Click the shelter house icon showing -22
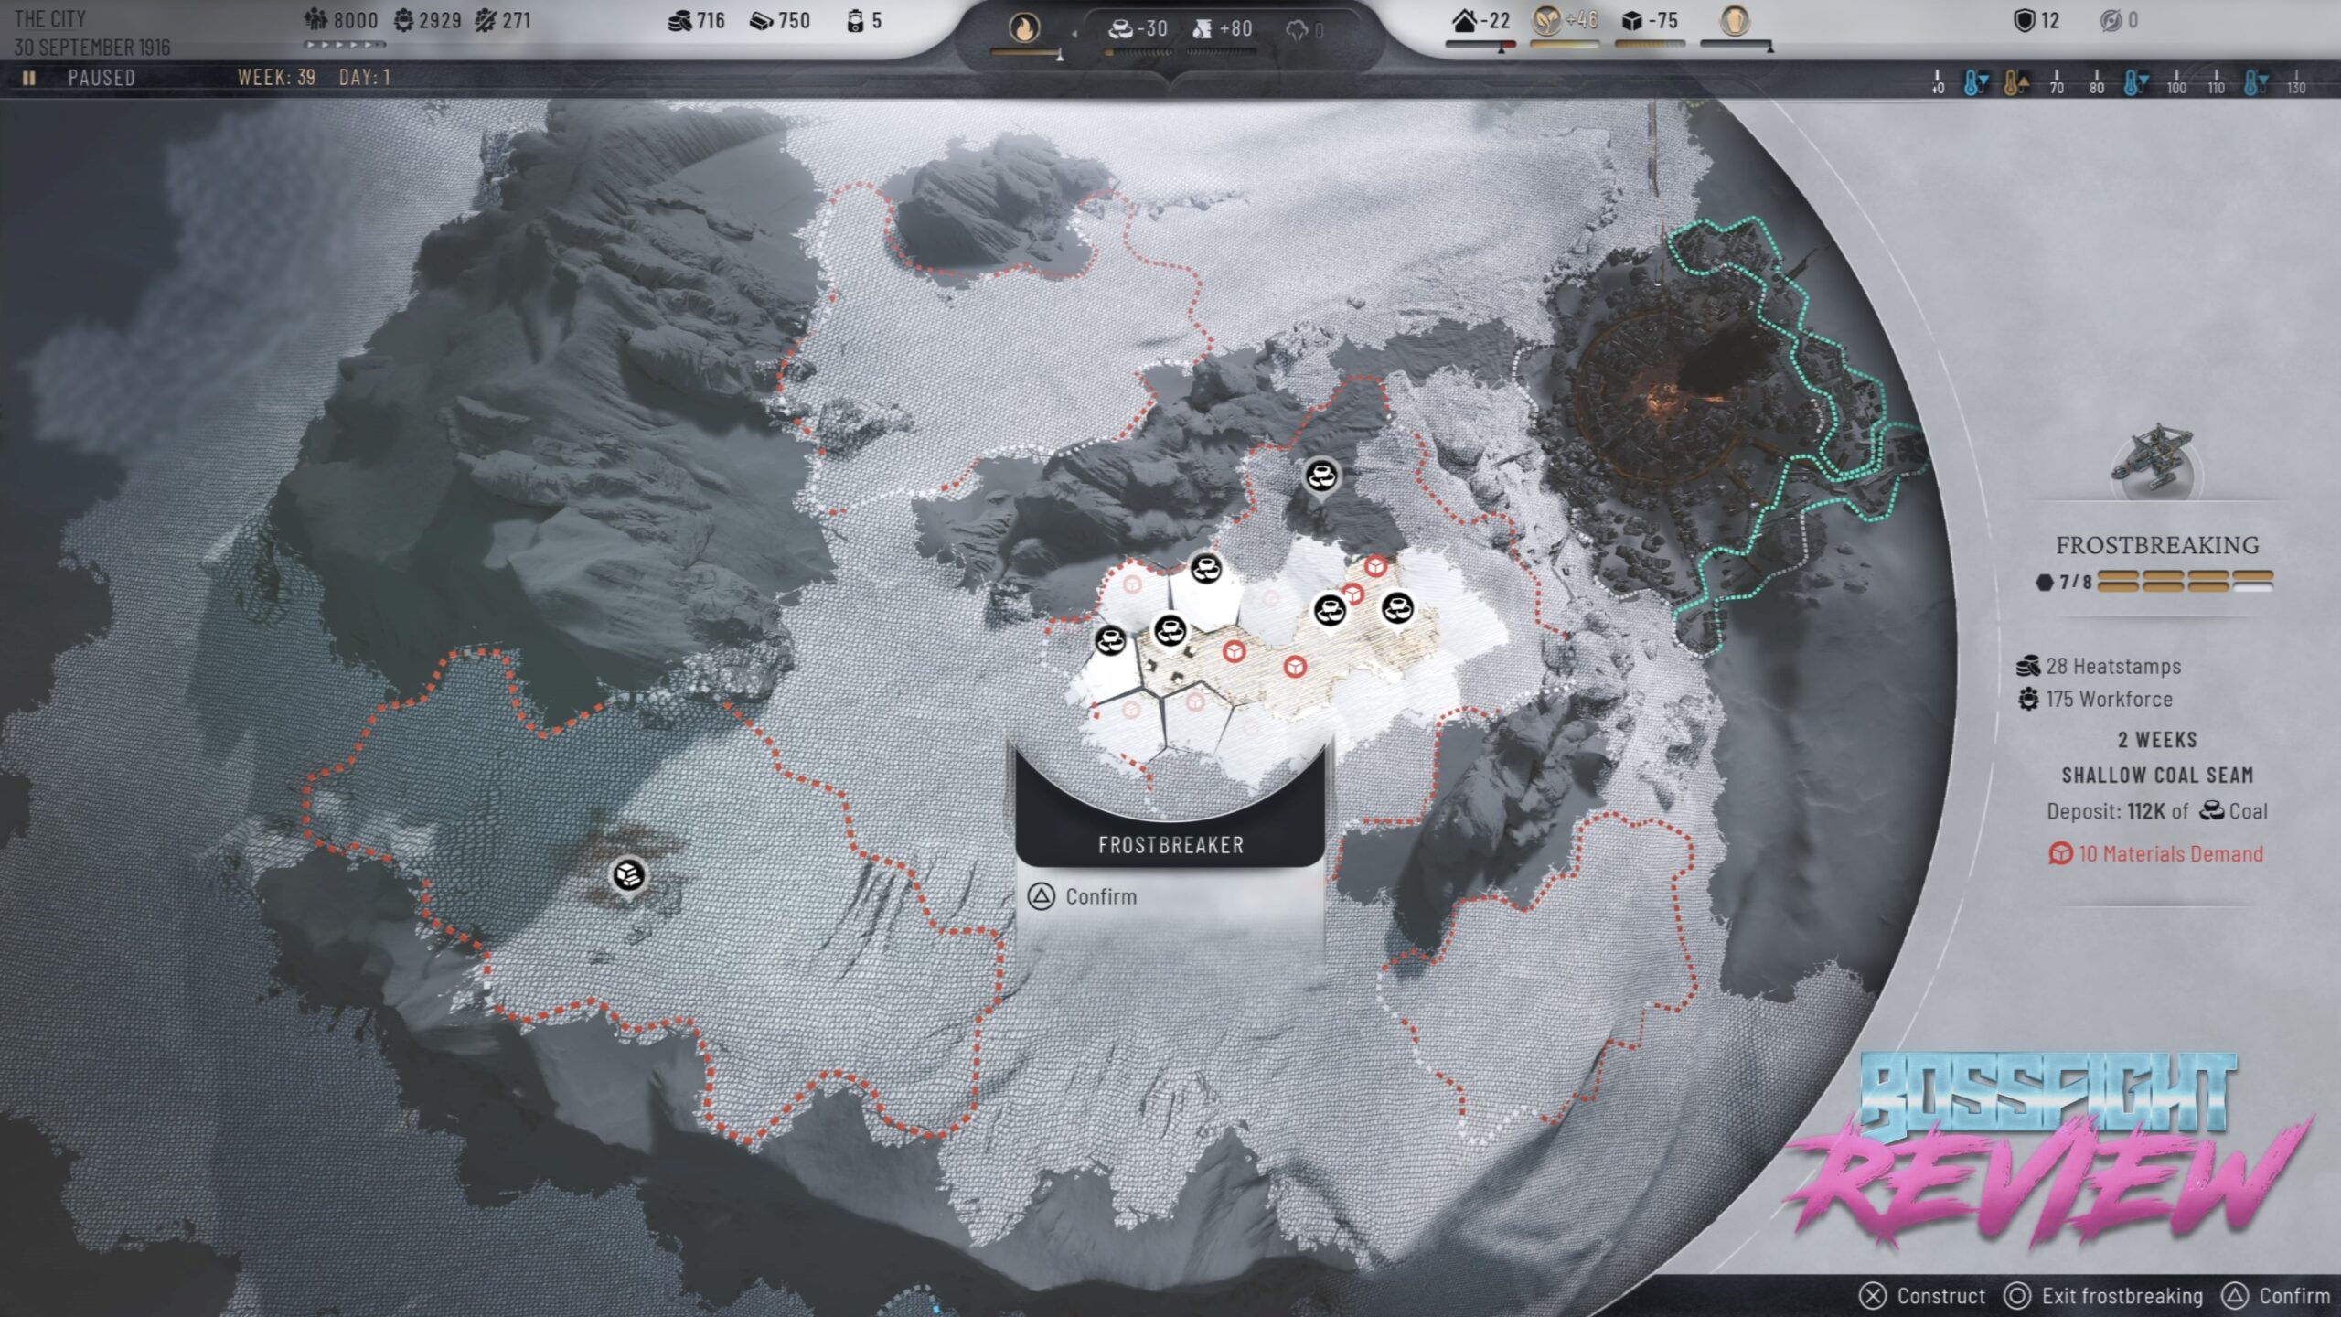 click(1464, 20)
